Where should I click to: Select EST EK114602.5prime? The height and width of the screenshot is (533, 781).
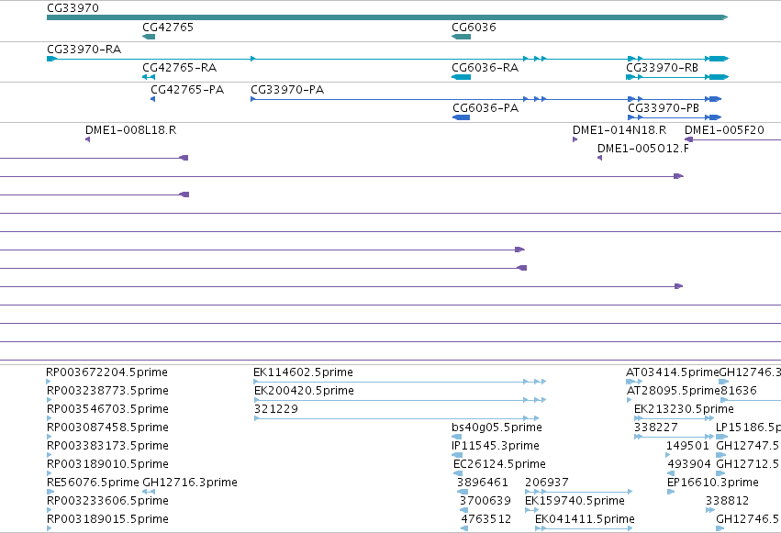[400, 382]
